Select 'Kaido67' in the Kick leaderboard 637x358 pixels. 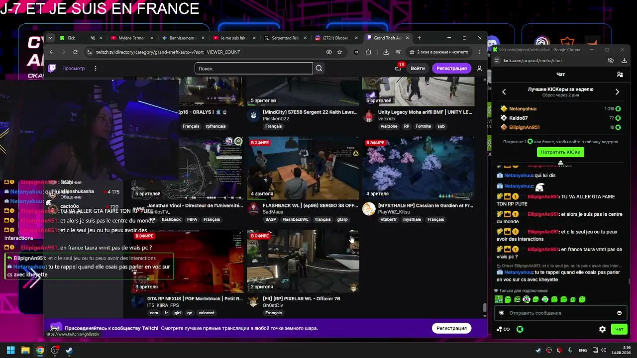pyautogui.click(x=518, y=118)
